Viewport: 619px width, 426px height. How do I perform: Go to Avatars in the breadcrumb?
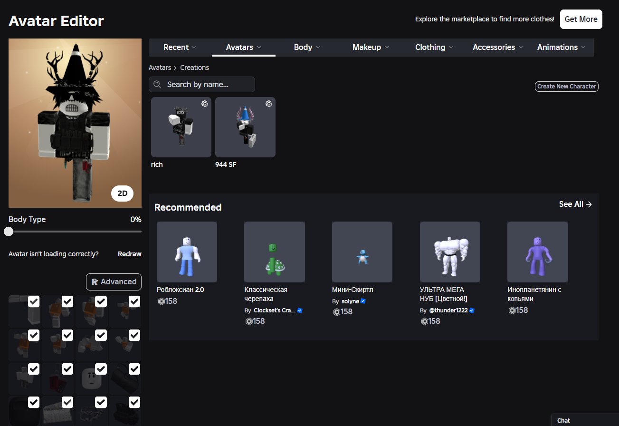pos(160,68)
